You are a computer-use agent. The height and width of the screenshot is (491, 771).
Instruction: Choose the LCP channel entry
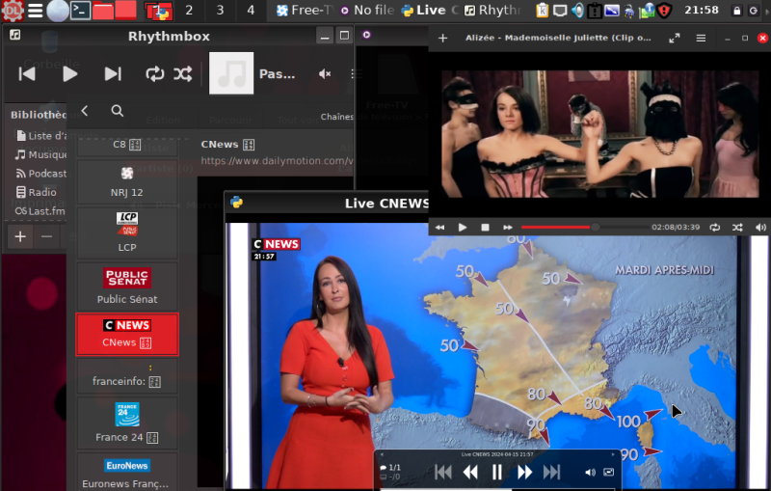pos(127,232)
